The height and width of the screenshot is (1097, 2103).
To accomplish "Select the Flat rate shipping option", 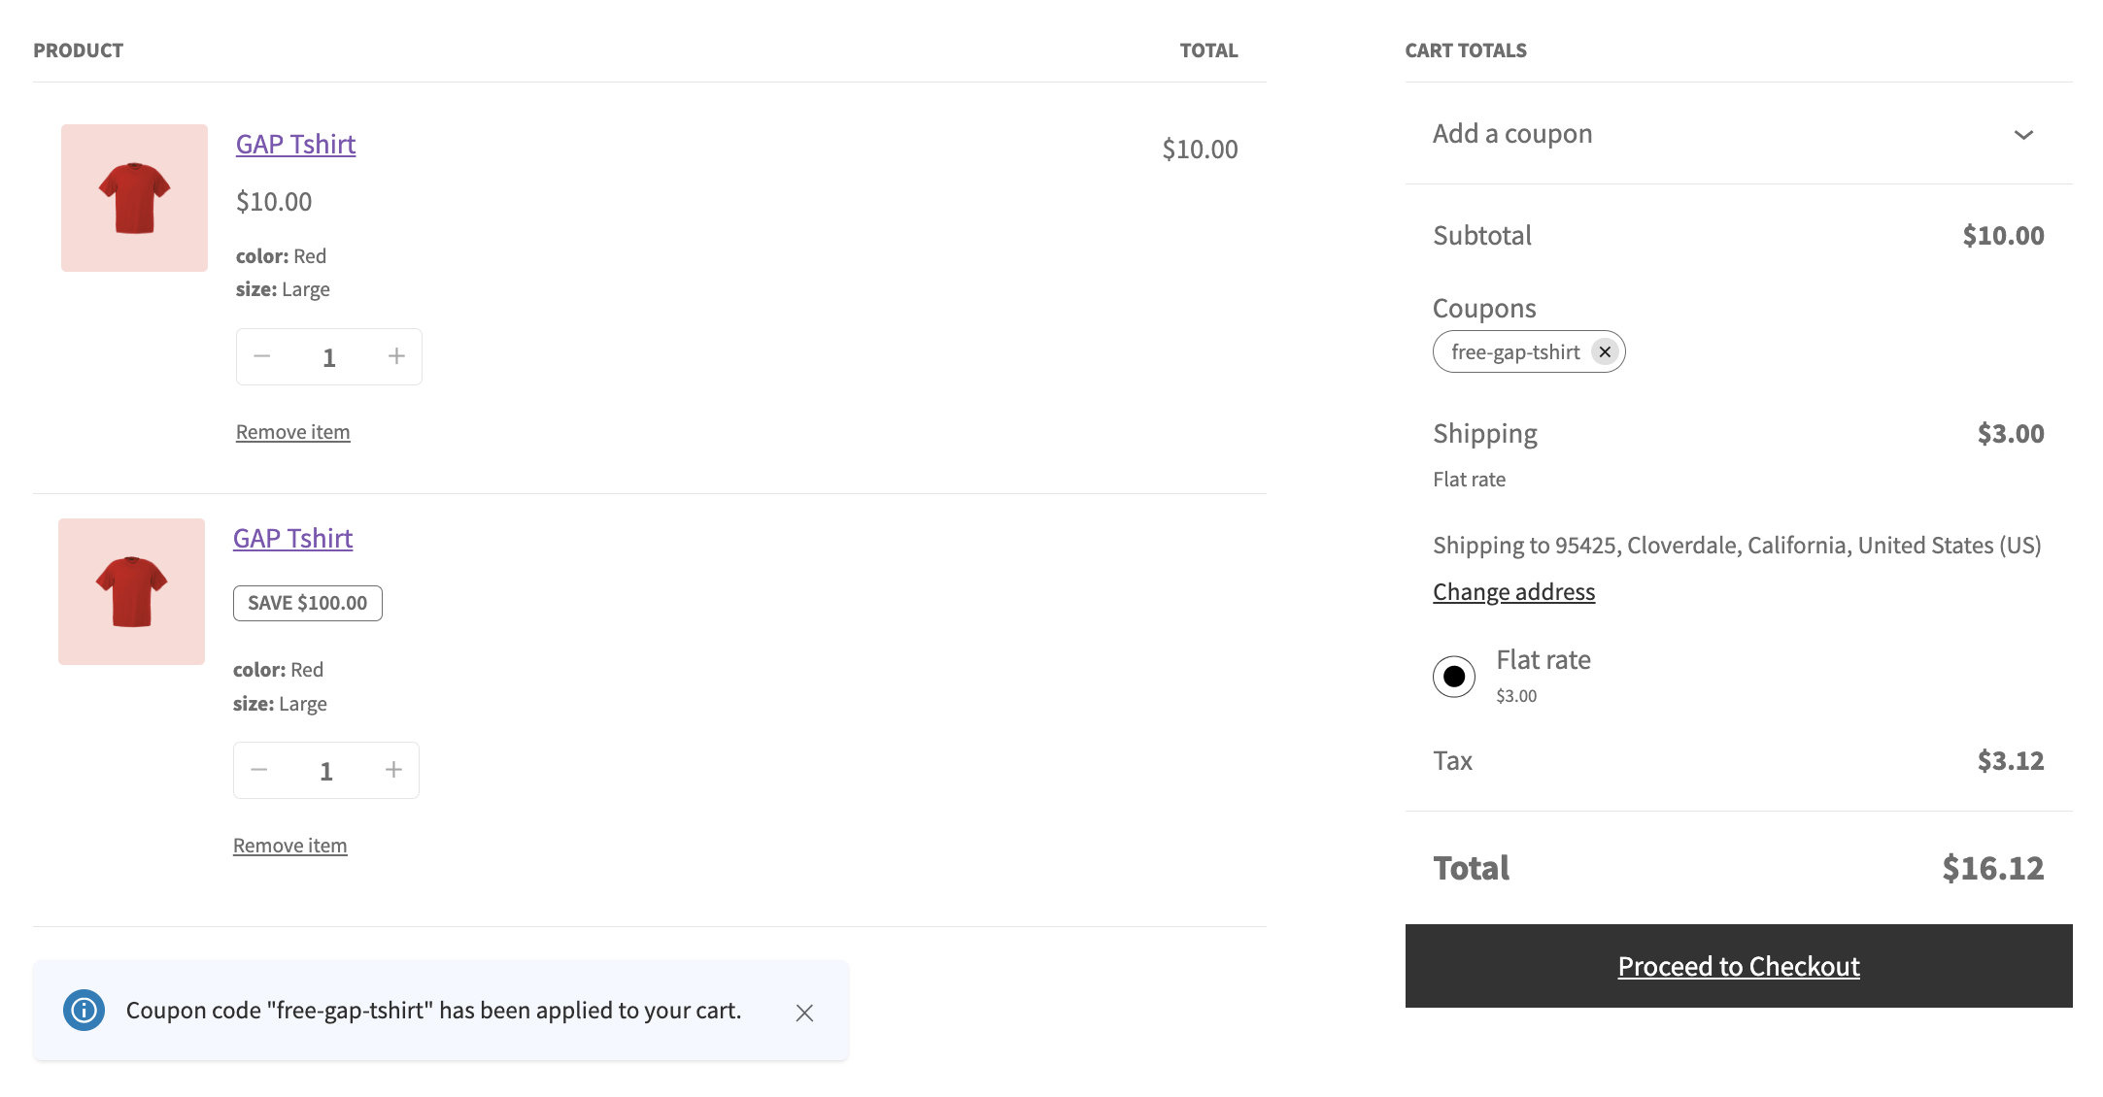I will coord(1453,676).
